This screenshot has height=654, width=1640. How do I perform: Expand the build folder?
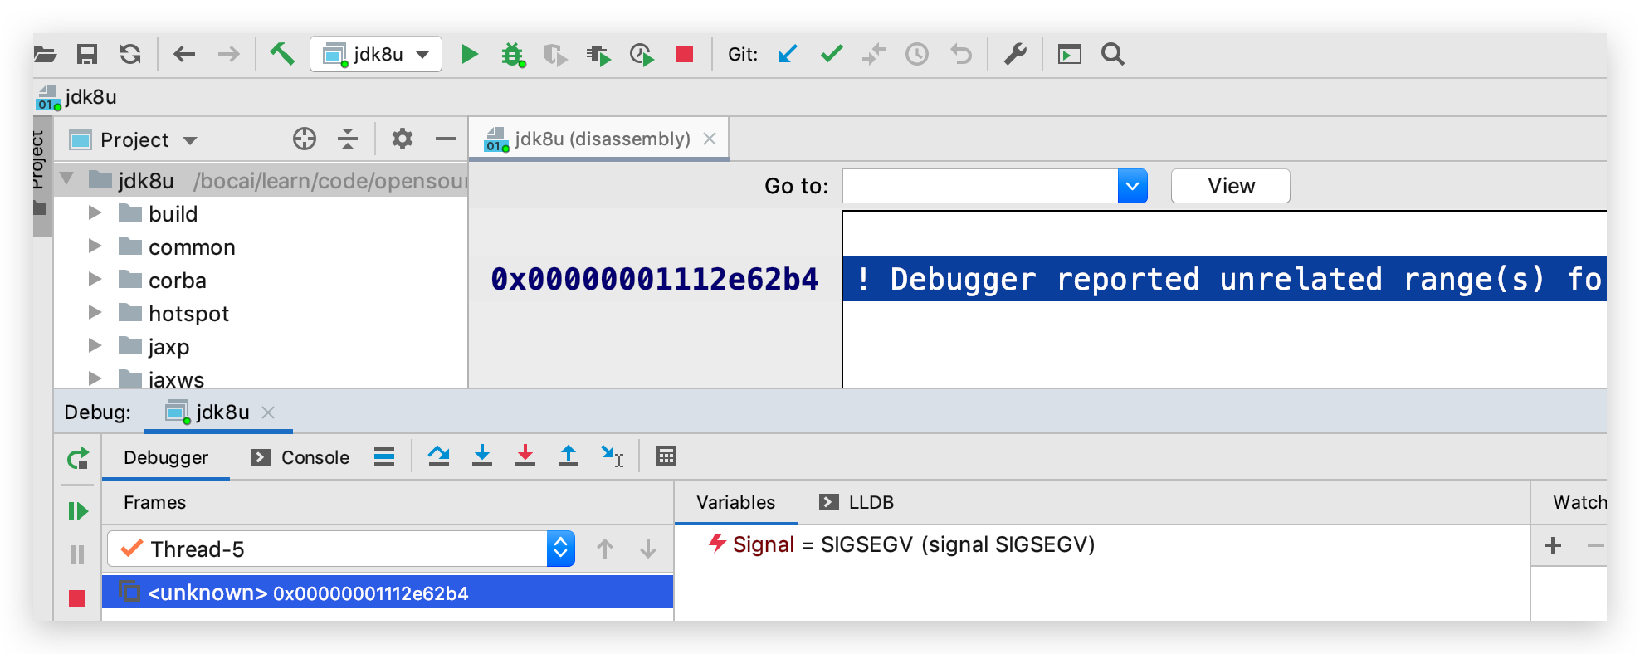click(x=95, y=213)
